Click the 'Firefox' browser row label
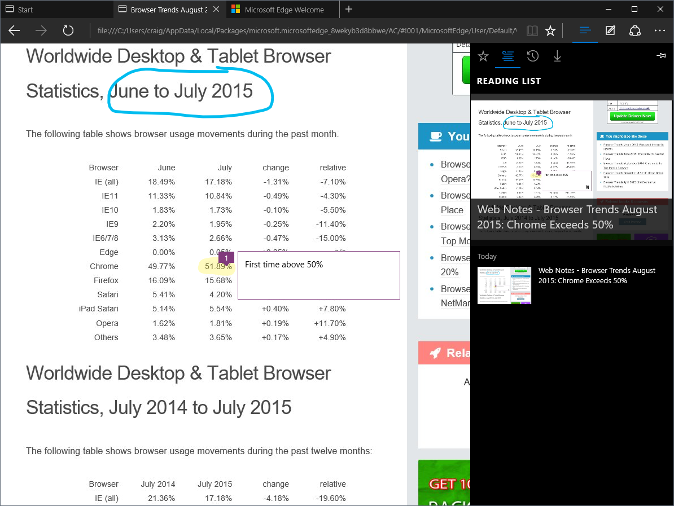The image size is (674, 506). (106, 280)
